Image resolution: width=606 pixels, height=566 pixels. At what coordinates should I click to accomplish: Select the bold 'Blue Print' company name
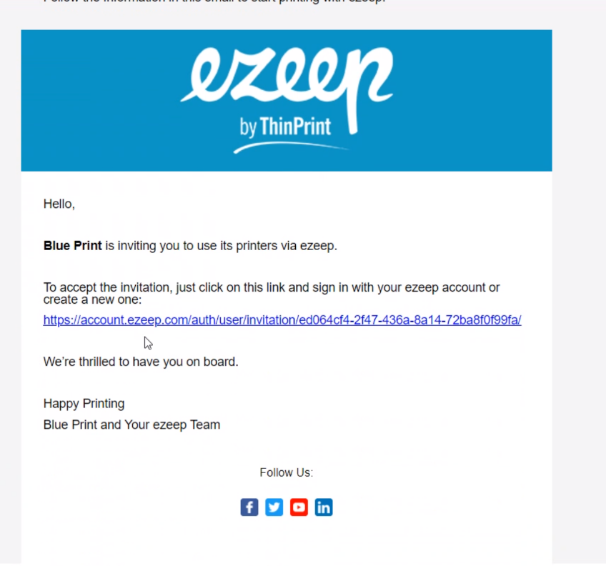pyautogui.click(x=72, y=245)
